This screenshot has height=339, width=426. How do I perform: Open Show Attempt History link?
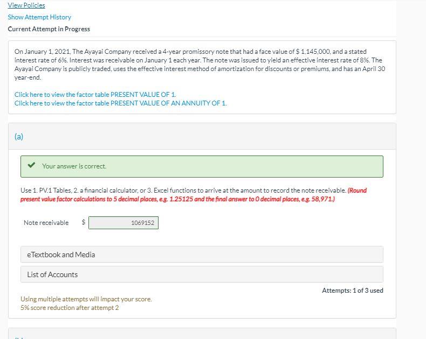click(x=39, y=17)
